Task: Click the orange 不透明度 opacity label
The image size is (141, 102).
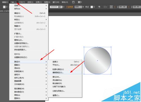Action: 69,7
